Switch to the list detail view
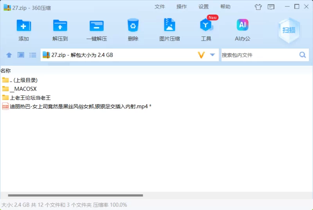 33,55
